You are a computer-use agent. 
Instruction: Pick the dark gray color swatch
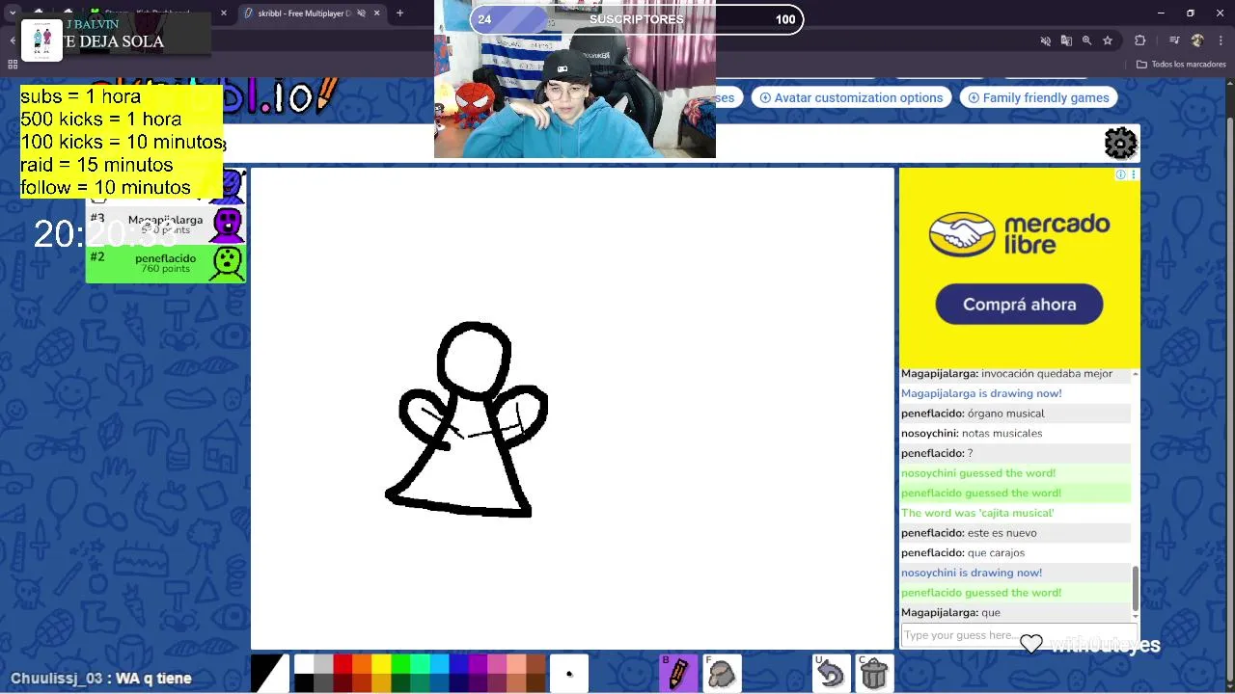pyautogui.click(x=323, y=682)
